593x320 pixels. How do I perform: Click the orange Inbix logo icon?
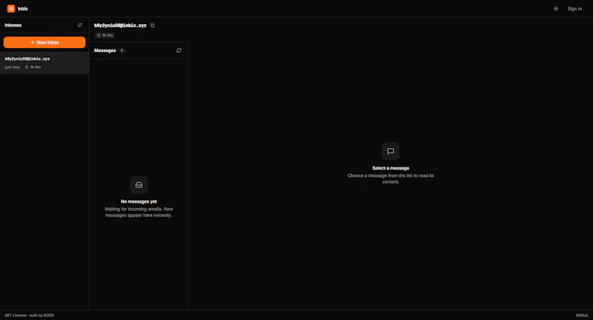tap(11, 9)
